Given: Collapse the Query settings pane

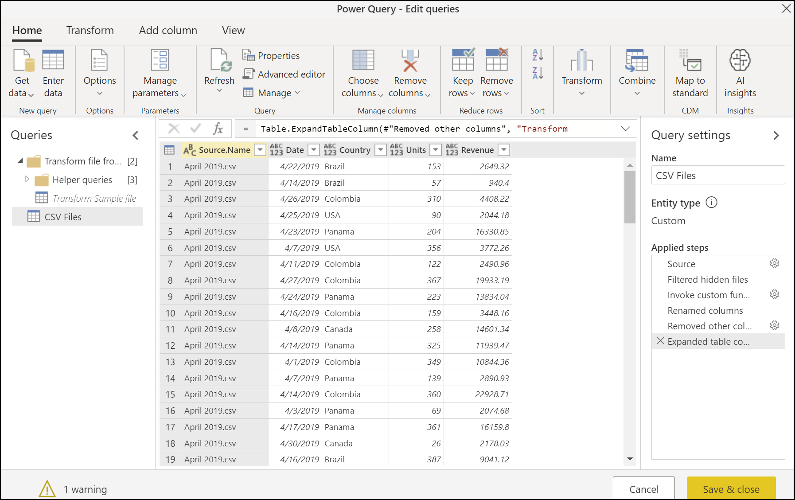Looking at the screenshot, I should (x=776, y=135).
